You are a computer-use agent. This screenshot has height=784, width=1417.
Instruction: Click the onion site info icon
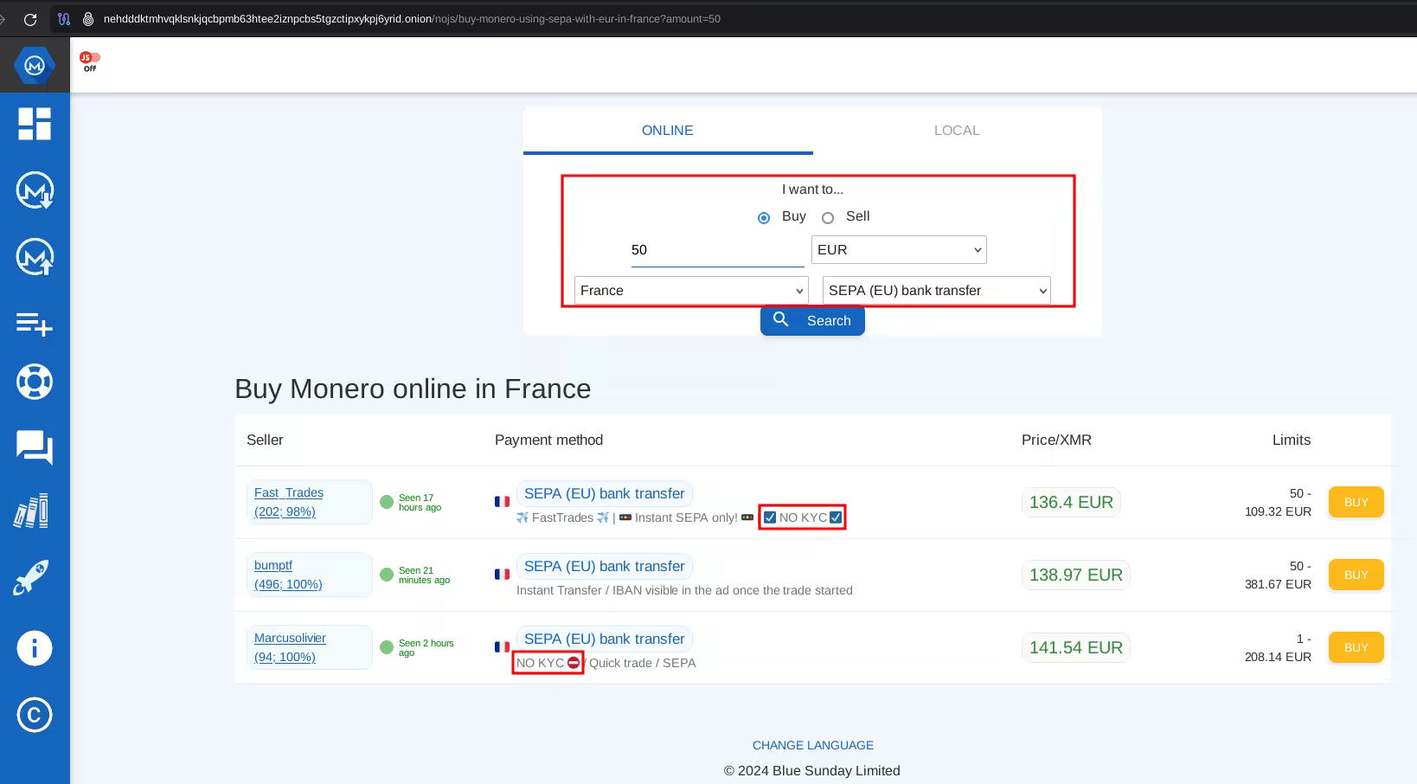(x=87, y=18)
